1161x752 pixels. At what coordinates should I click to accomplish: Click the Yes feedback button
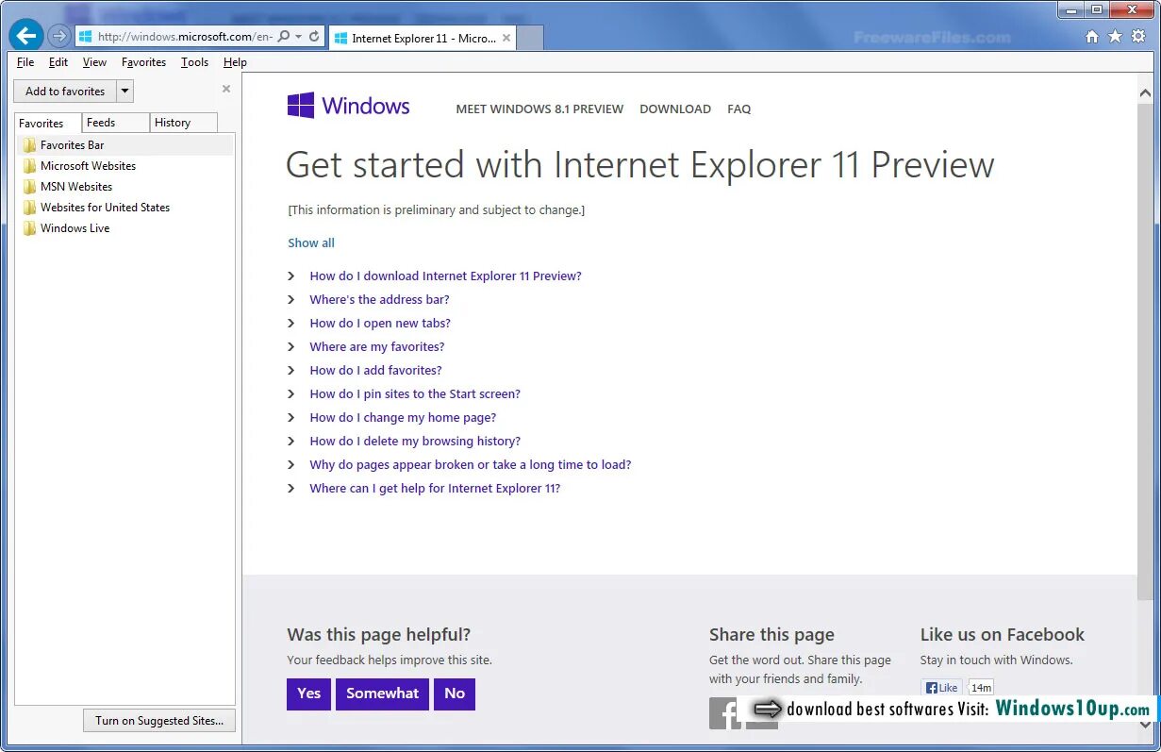(x=309, y=694)
